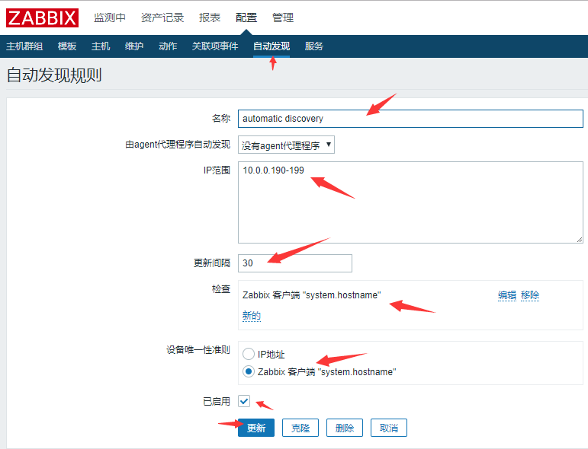Viewport: 588px width, 449px height.
Task: Grab the IP范围 textarea resize handle
Action: 580,240
